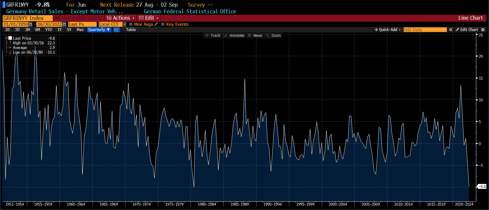Enable the Mov Avgs checkbox
The image size is (489, 210).
click(131, 24)
